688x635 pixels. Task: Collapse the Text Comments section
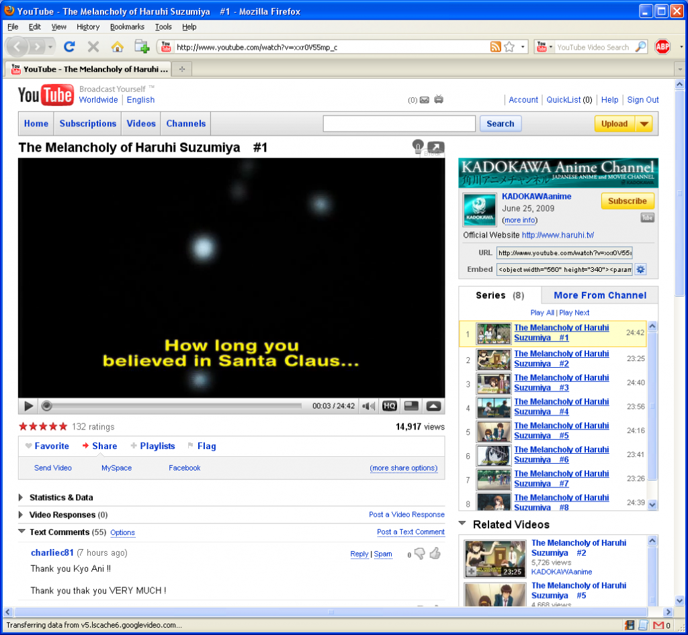click(21, 531)
